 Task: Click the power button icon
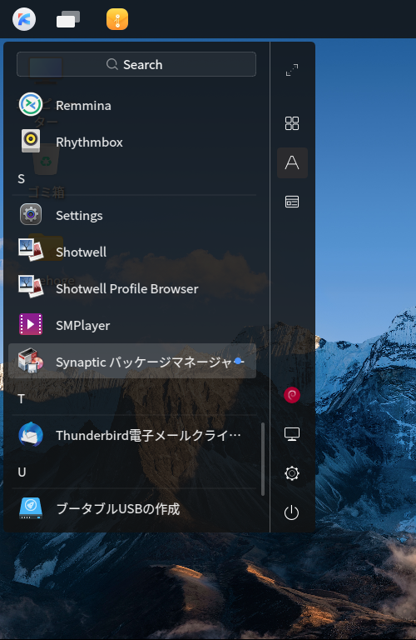pos(292,512)
